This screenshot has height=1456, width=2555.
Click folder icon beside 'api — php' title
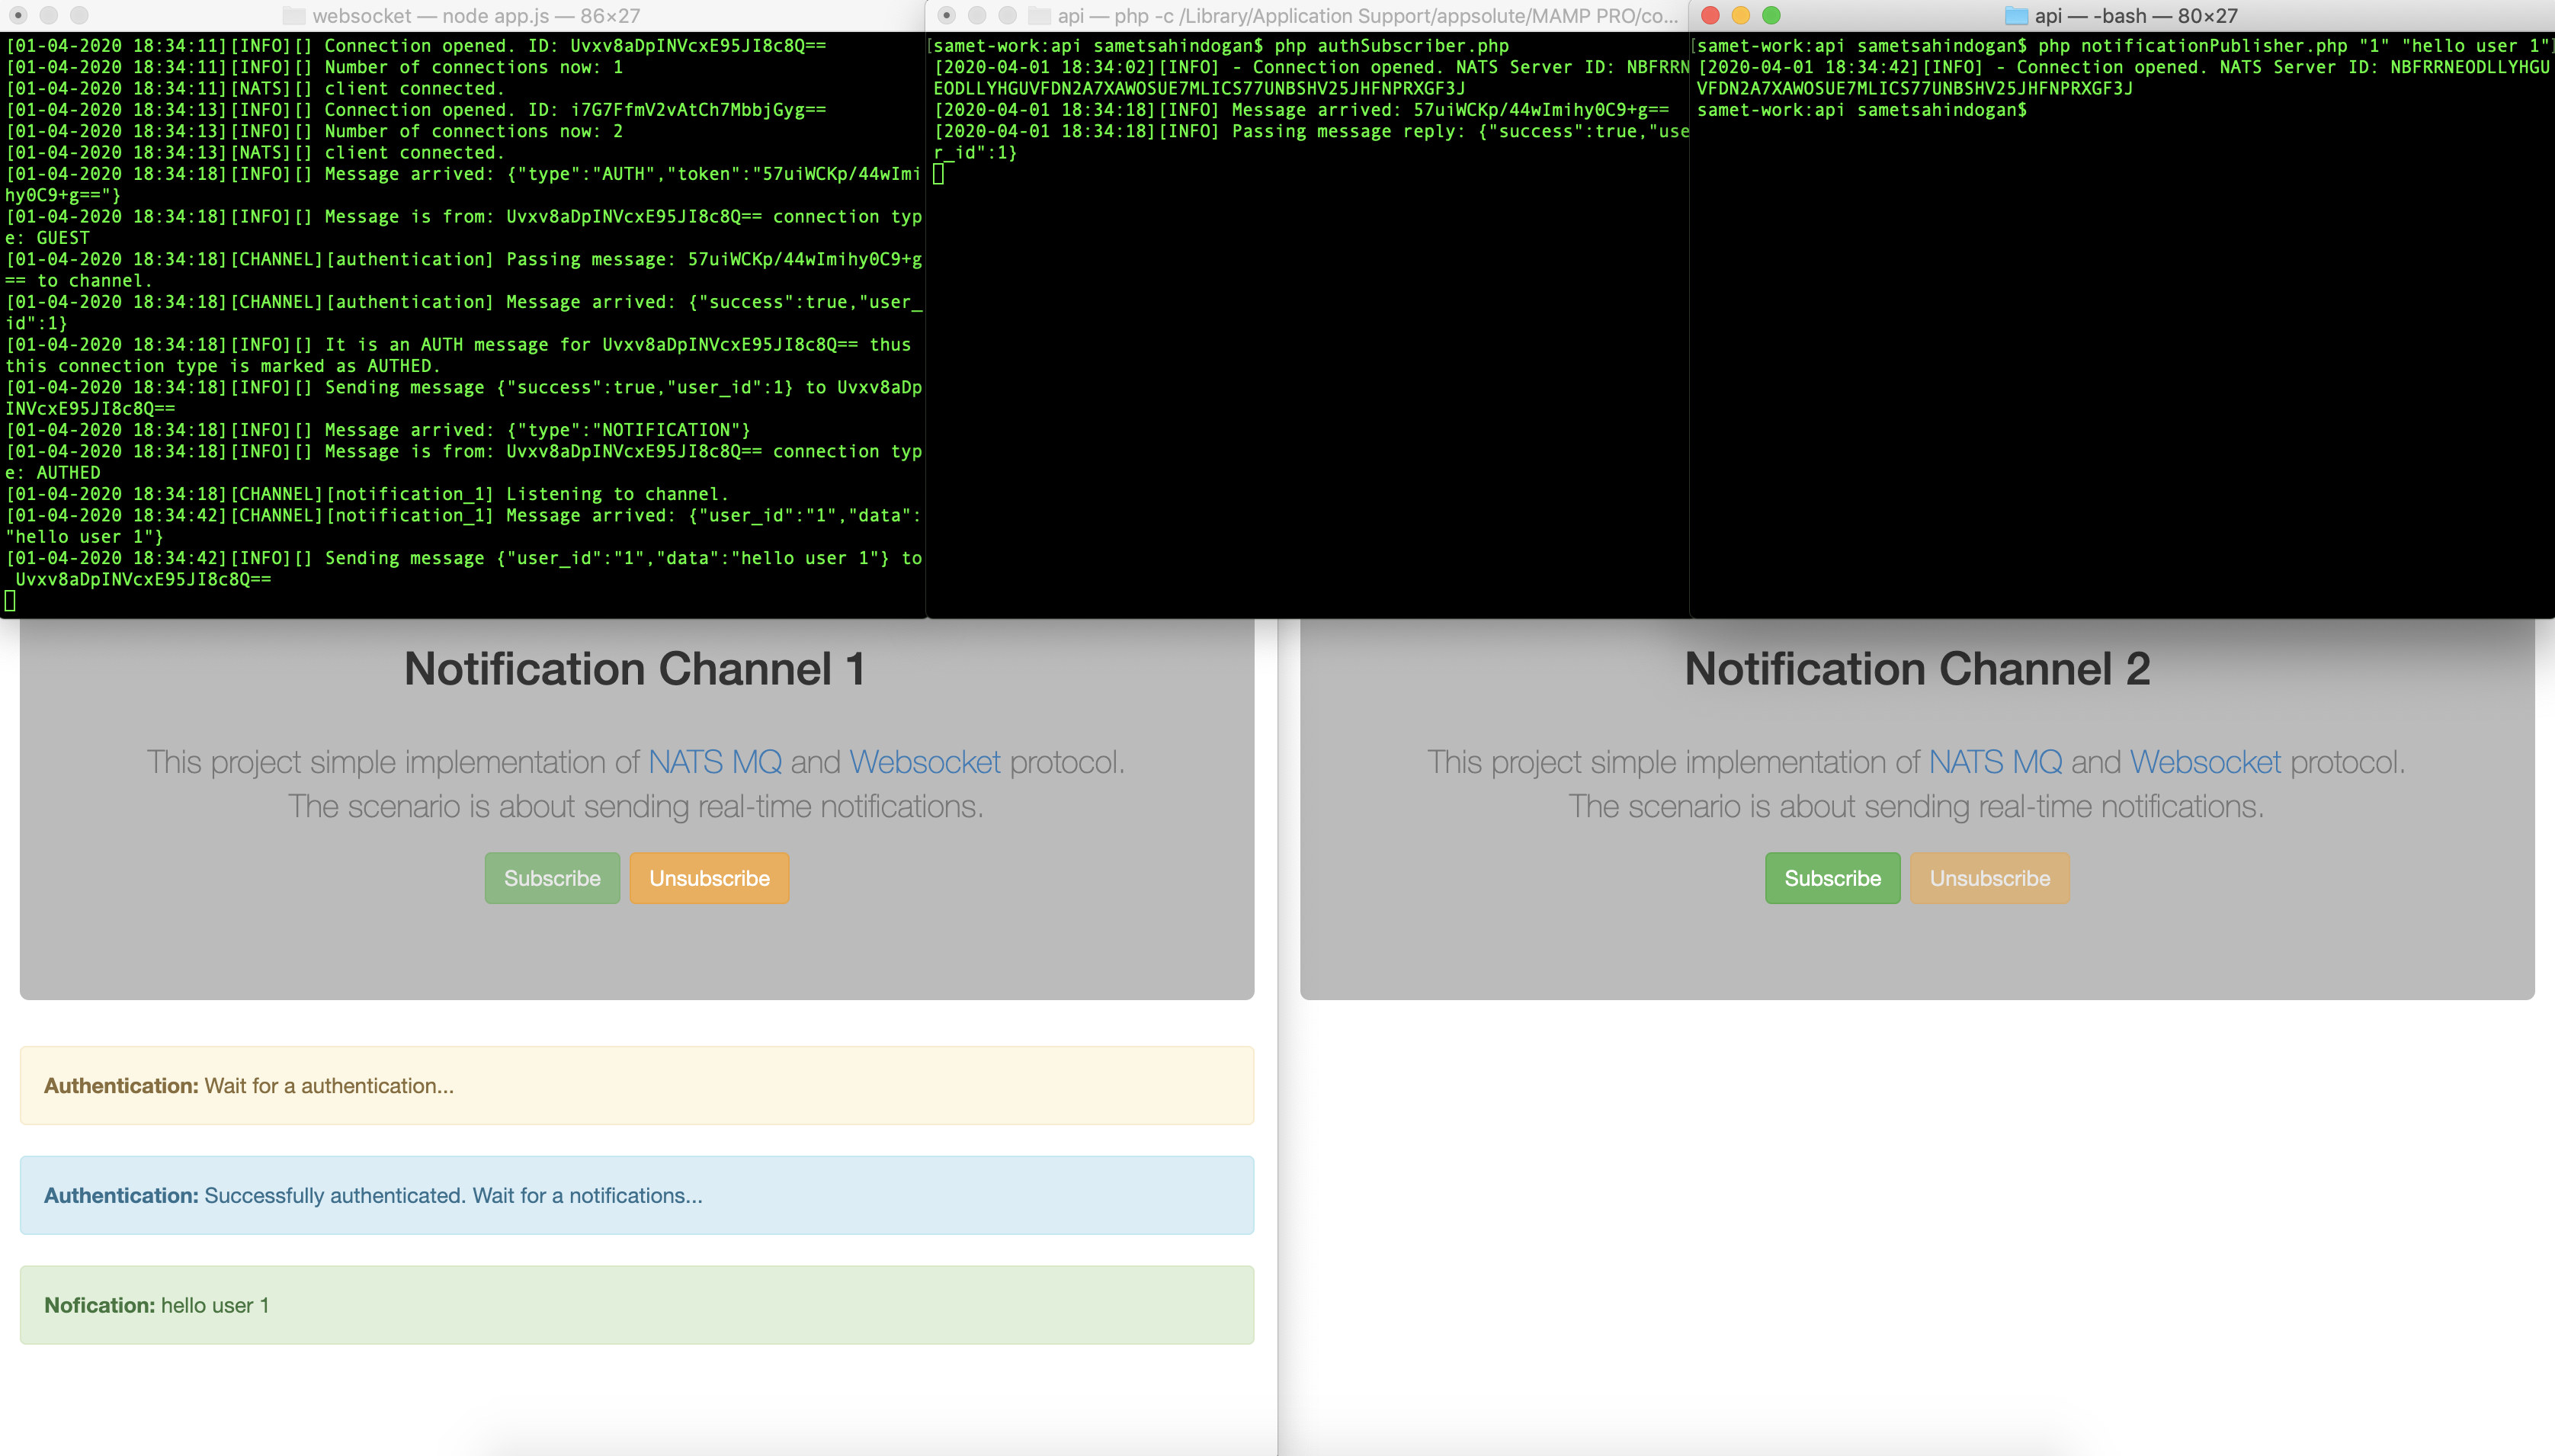[x=1040, y=16]
